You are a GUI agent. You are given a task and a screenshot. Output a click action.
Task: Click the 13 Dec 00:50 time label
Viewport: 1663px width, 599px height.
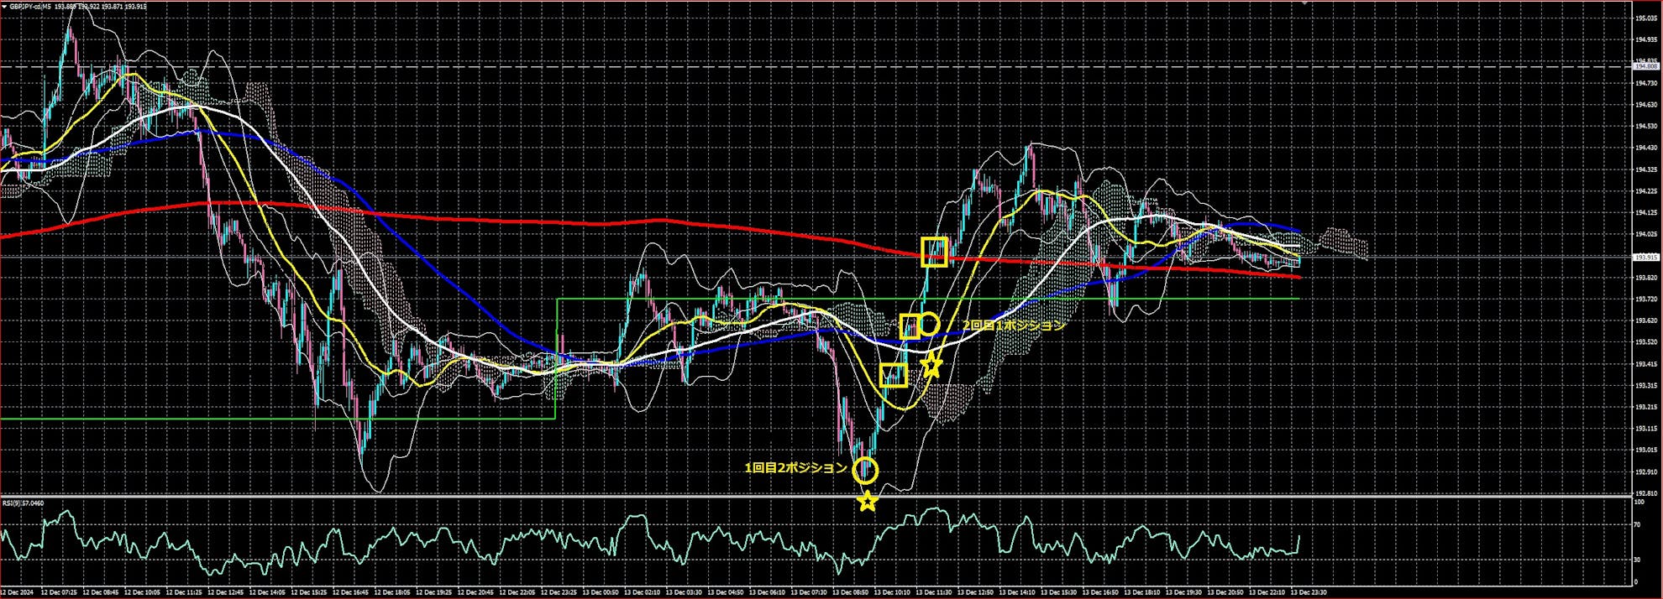point(601,592)
